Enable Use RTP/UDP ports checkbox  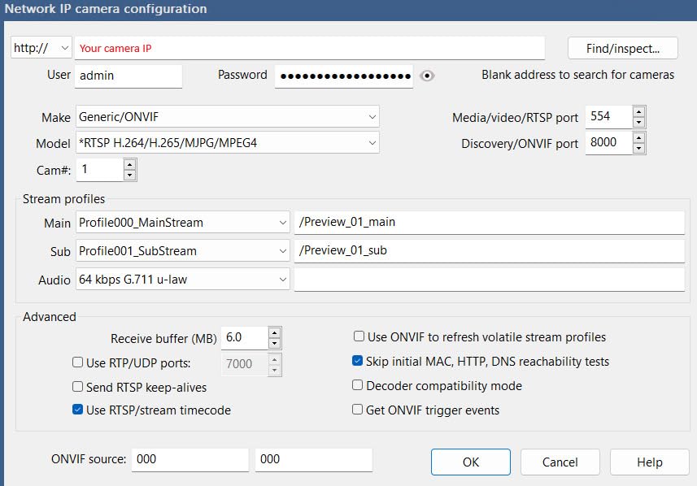(78, 363)
